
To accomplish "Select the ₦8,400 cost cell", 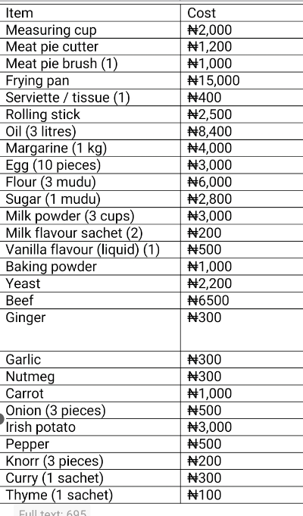I will click(x=242, y=131).
